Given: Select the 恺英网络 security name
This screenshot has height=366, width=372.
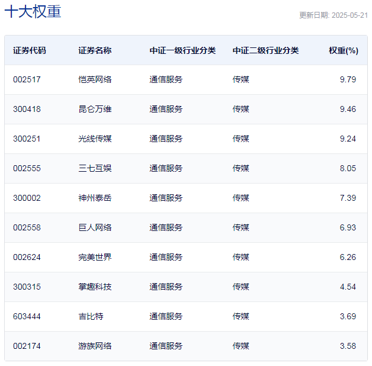Looking at the screenshot, I should coord(95,79).
